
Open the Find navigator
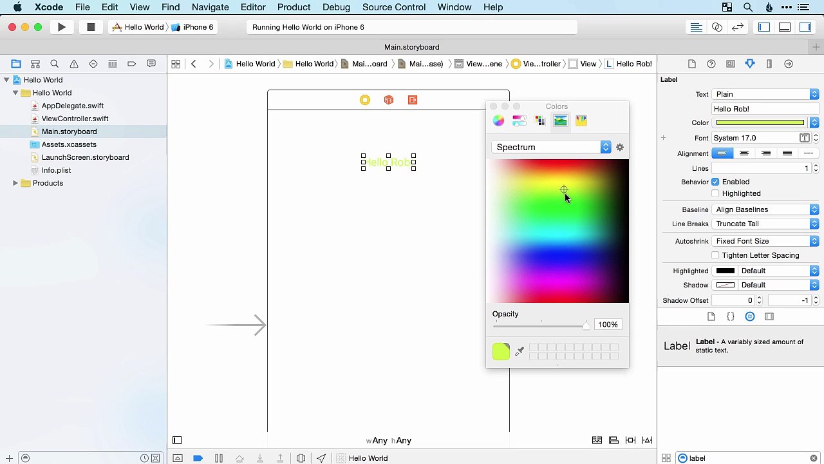tap(55, 64)
